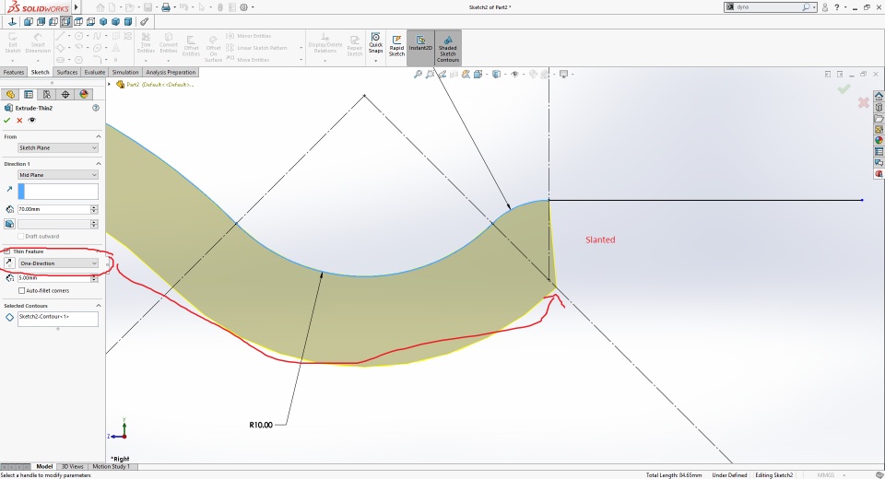The image size is (885, 479).
Task: Toggle Shaded Sketch Contours button
Action: 448,47
